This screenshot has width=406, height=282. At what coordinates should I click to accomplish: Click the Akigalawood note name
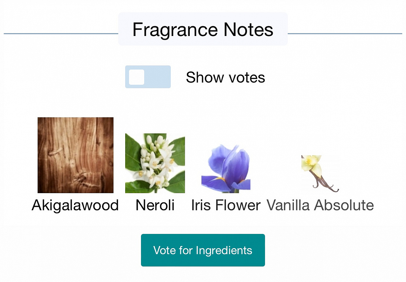(x=75, y=205)
